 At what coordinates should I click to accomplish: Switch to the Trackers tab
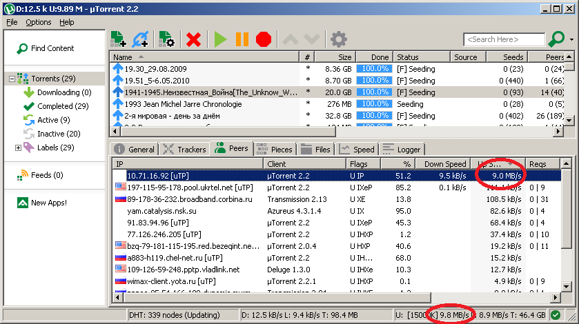point(185,150)
